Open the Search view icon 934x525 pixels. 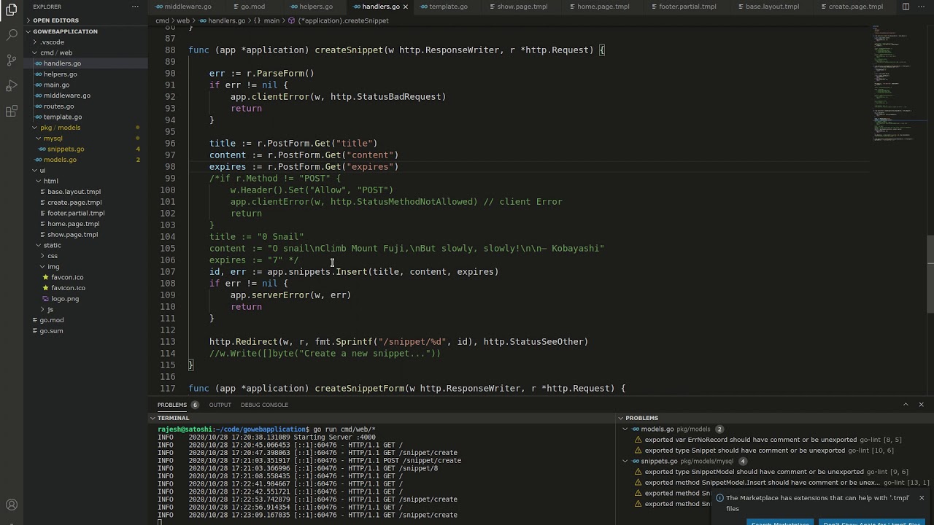coord(12,34)
